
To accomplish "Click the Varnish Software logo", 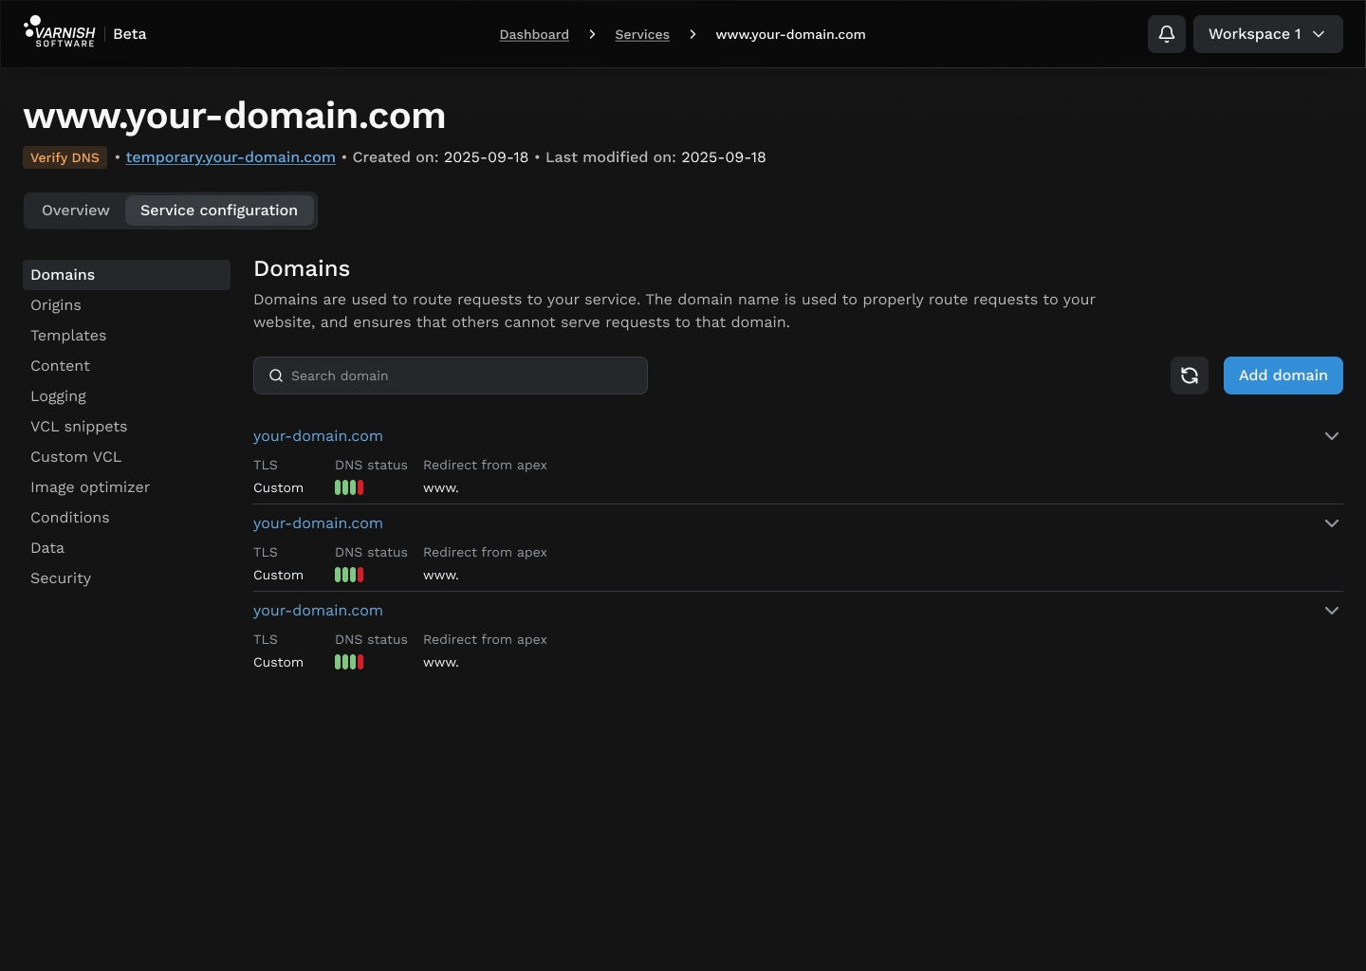I will point(60,33).
